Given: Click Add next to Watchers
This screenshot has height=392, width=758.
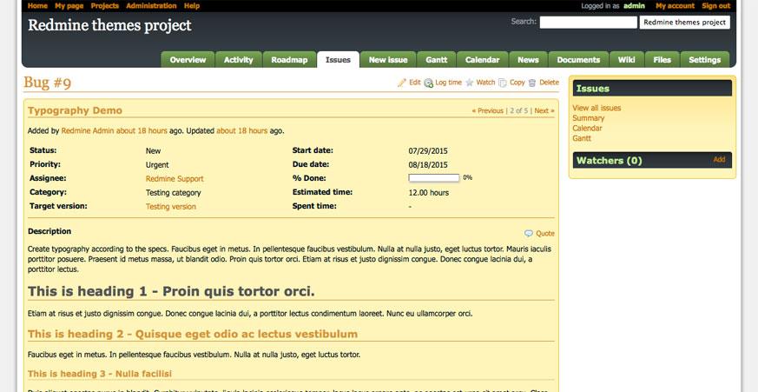Looking at the screenshot, I should [x=719, y=159].
